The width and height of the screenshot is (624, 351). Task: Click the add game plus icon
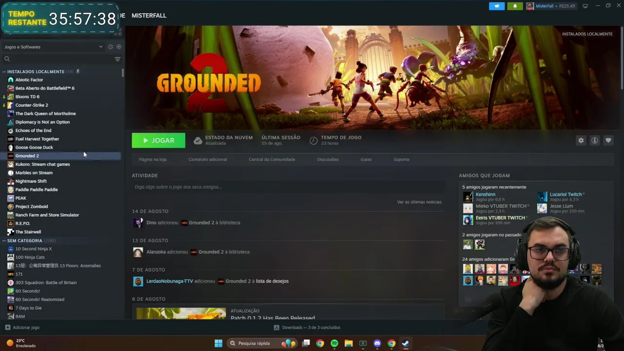tap(7, 328)
